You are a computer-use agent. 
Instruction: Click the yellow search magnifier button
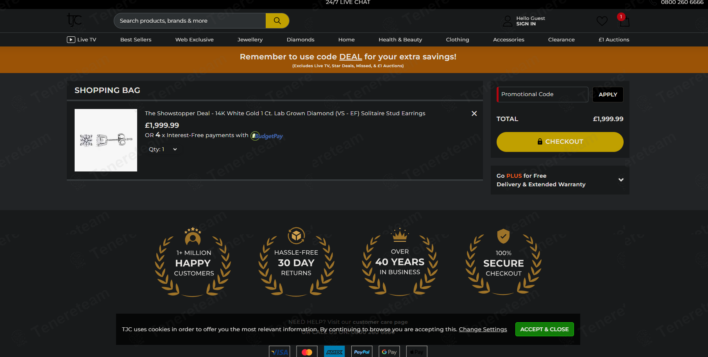click(277, 21)
